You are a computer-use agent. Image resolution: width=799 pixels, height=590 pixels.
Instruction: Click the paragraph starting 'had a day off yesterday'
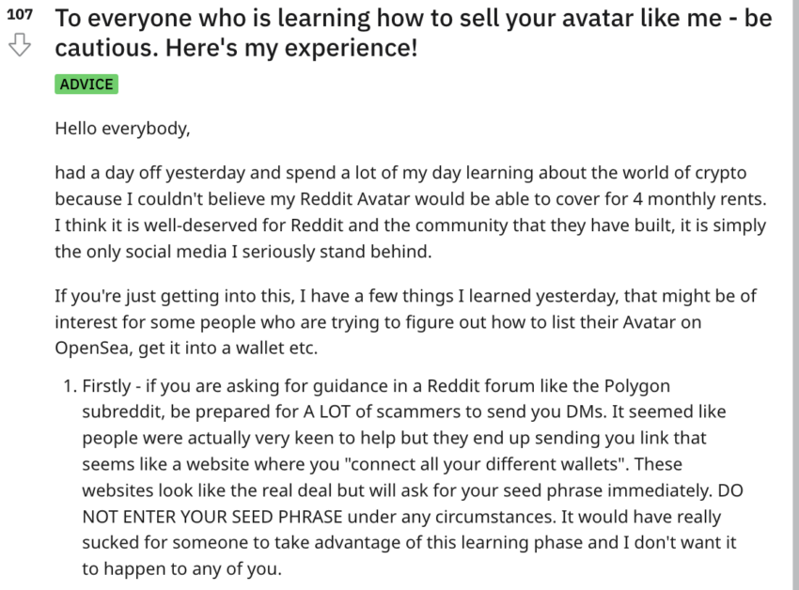coord(411,212)
